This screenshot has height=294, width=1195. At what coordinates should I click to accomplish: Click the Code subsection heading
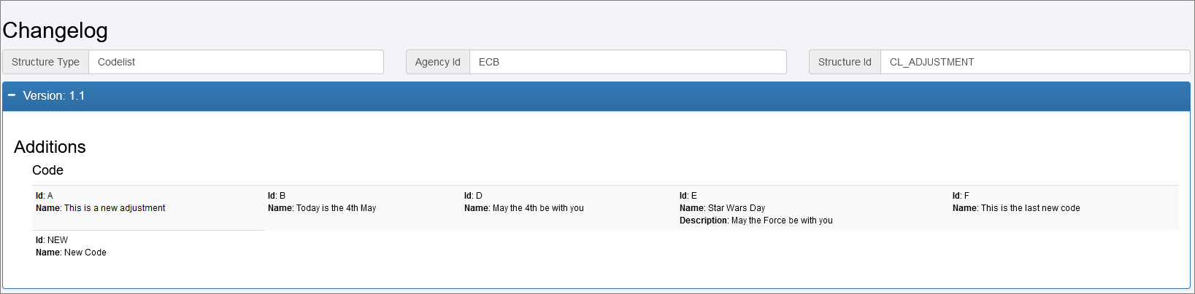click(x=47, y=170)
